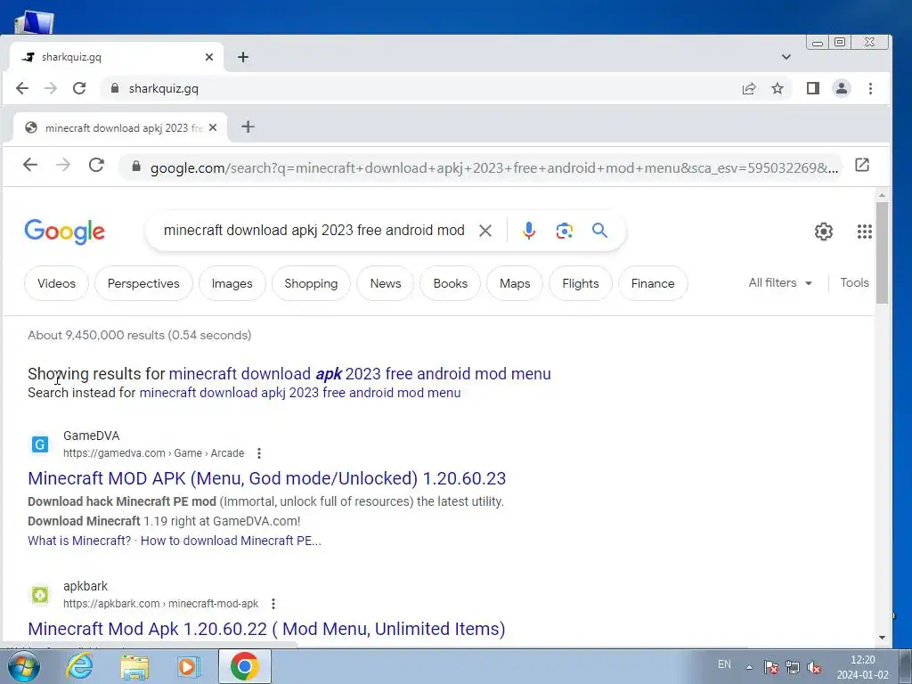
Task: Open Action Center flag icon
Action: pos(770,667)
